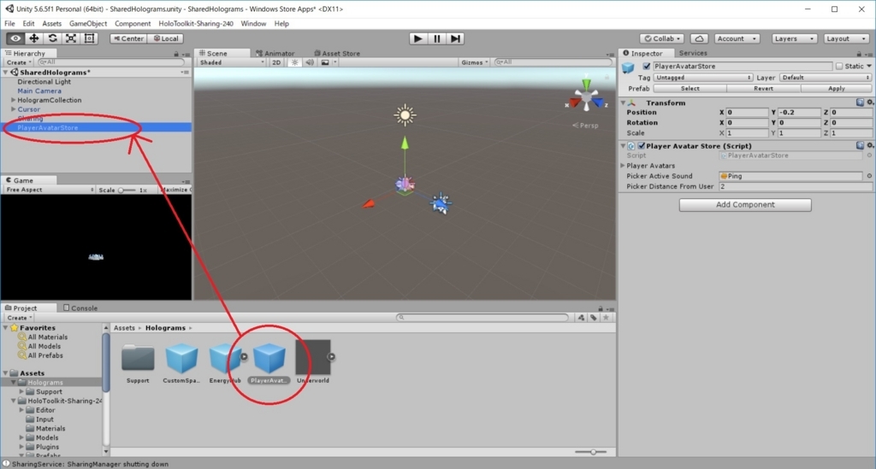The image size is (876, 469).
Task: Click the Add Component button
Action: pos(745,205)
